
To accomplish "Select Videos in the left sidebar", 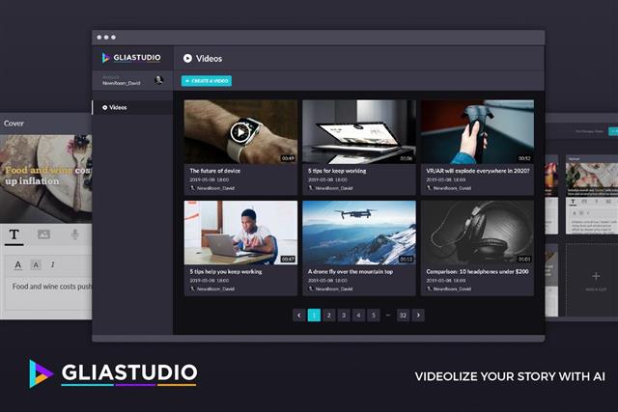I will point(133,107).
